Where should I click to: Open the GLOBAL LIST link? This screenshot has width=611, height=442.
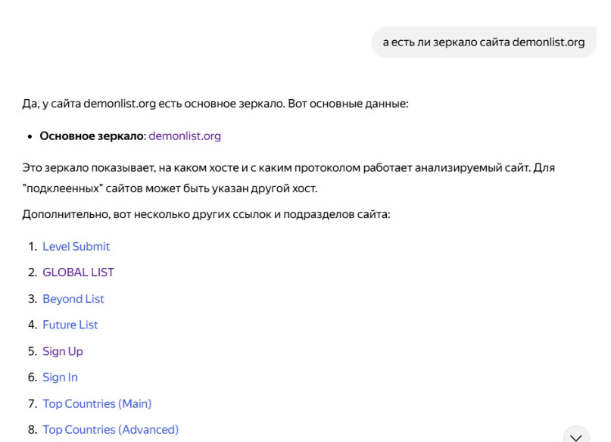pyautogui.click(x=78, y=272)
